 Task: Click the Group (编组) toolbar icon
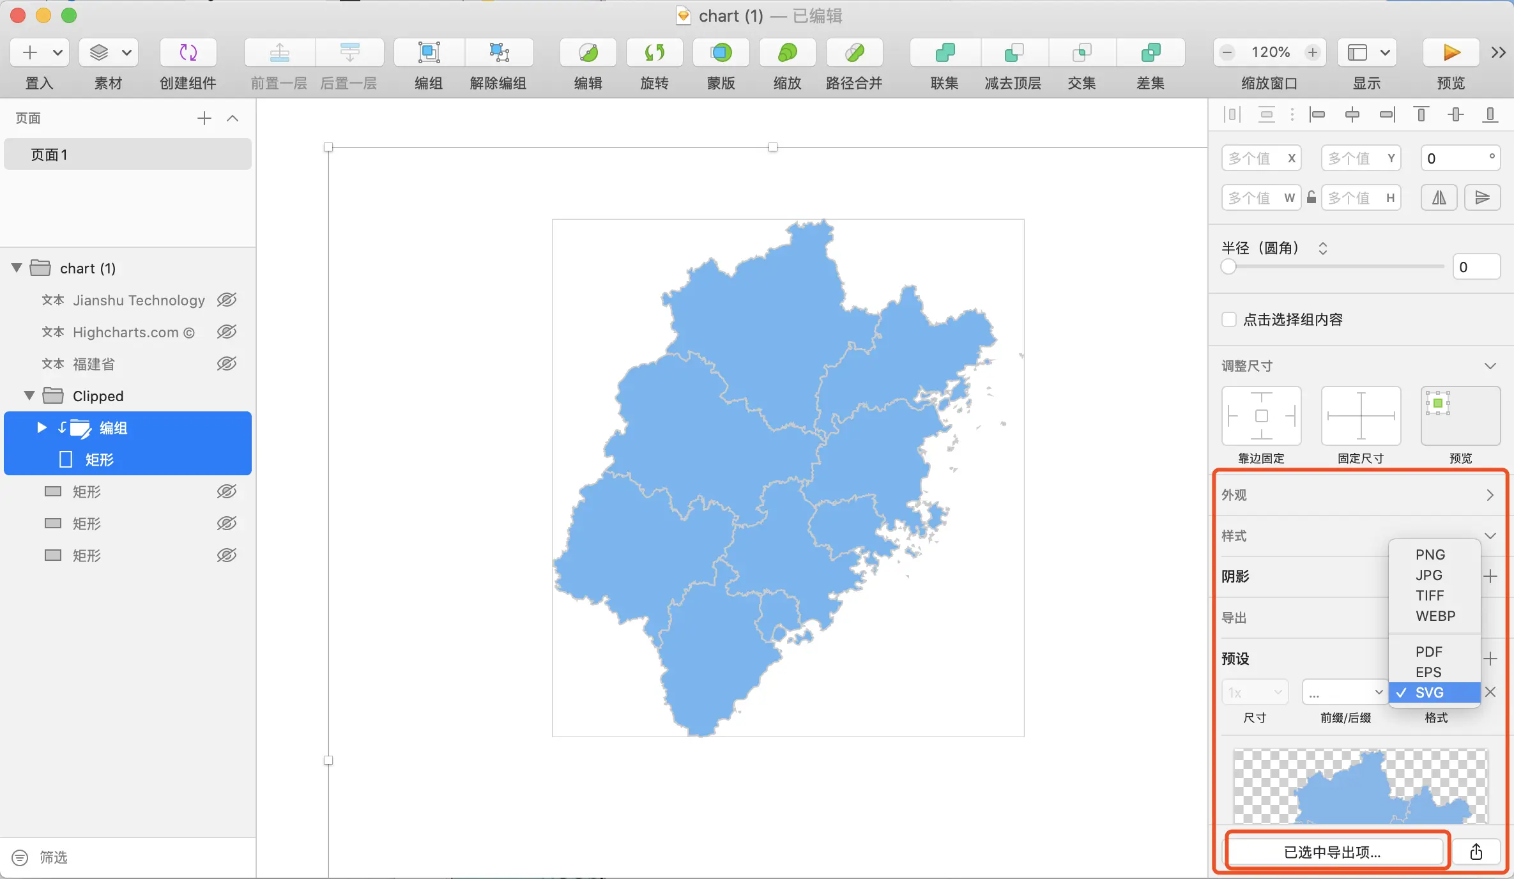(x=429, y=52)
